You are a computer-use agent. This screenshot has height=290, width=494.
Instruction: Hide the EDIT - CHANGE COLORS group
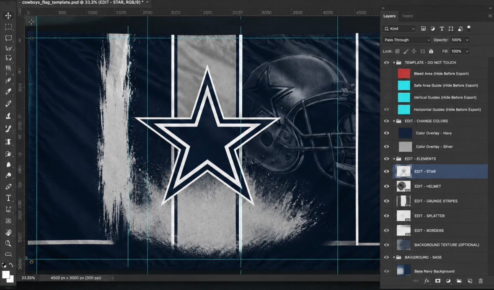386,121
